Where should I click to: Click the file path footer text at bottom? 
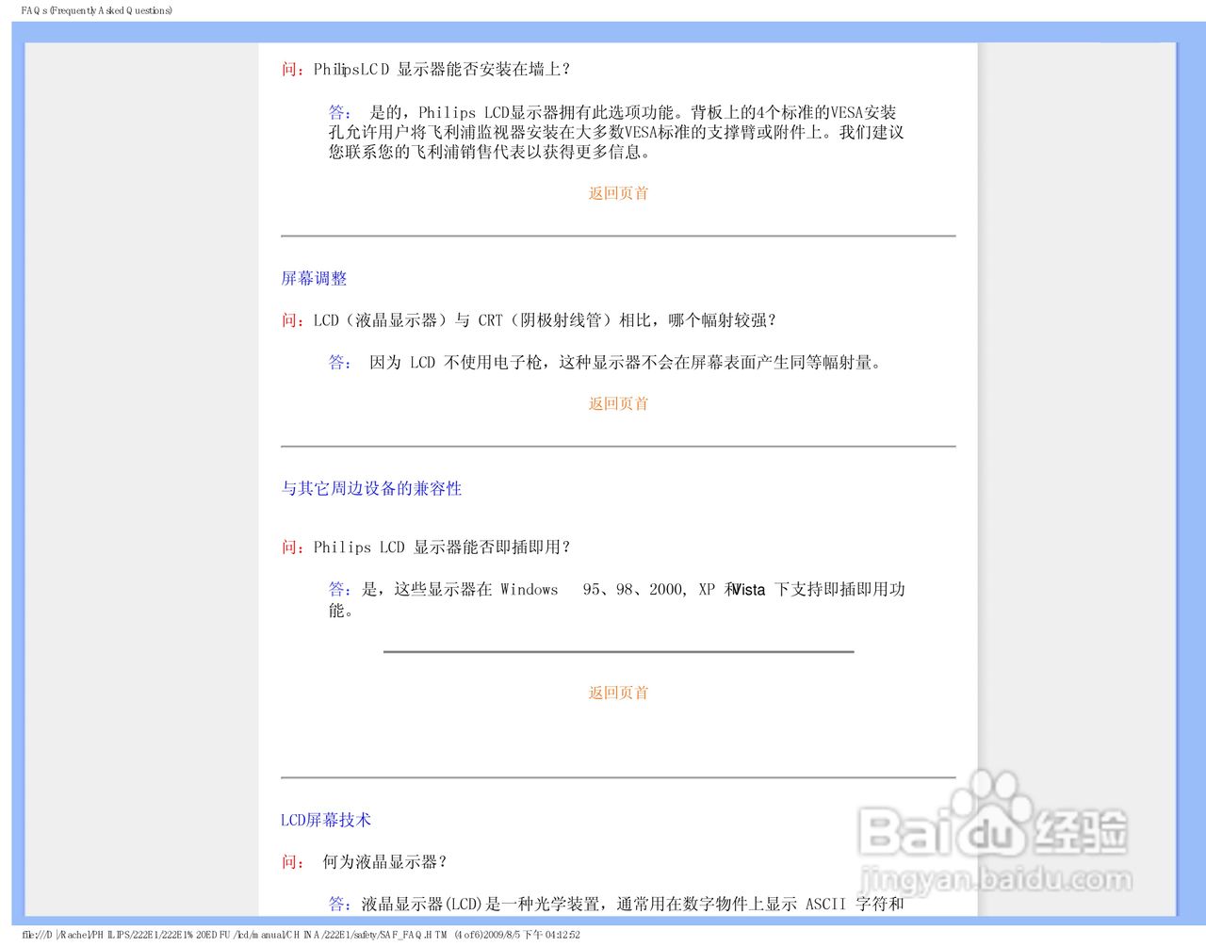coord(301,935)
